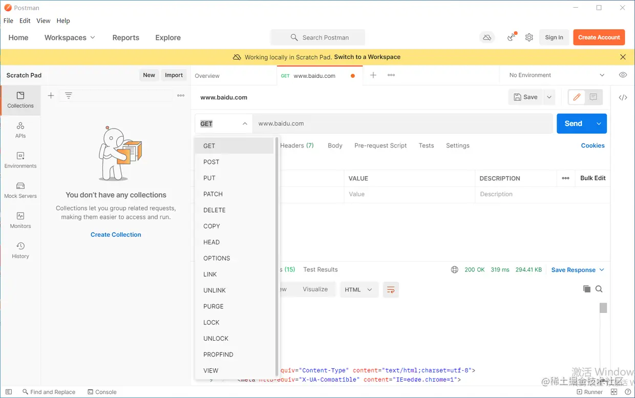
Task: Click two-pane layout icon in status bar
Action: pos(614,392)
